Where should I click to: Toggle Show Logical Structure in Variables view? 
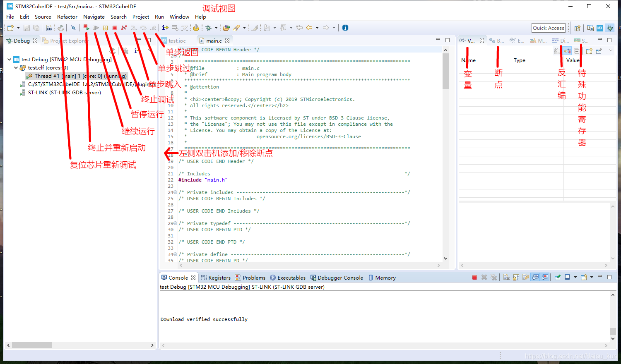(568, 51)
